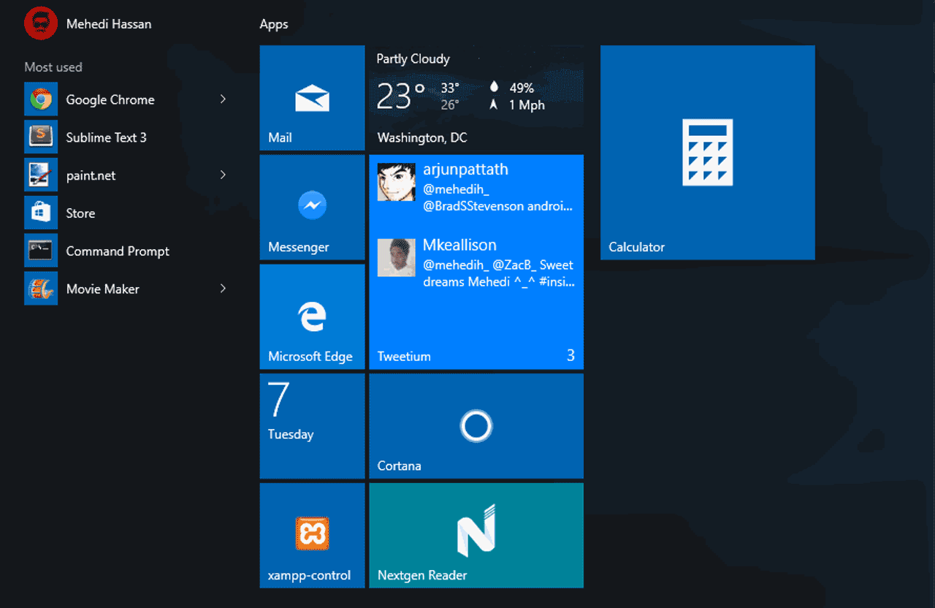Open the Cortana tile
The height and width of the screenshot is (608, 935).
tap(476, 426)
